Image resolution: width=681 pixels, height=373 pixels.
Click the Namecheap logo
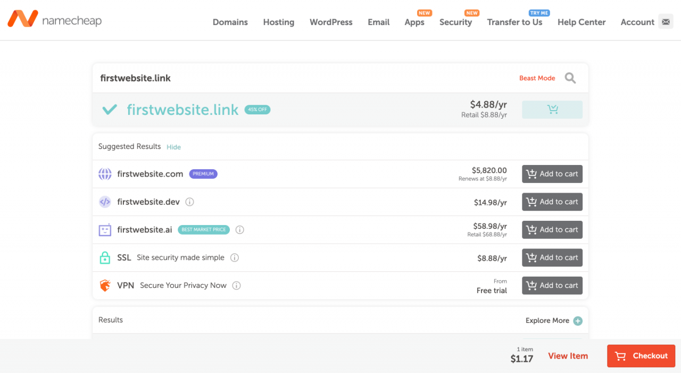[54, 19]
